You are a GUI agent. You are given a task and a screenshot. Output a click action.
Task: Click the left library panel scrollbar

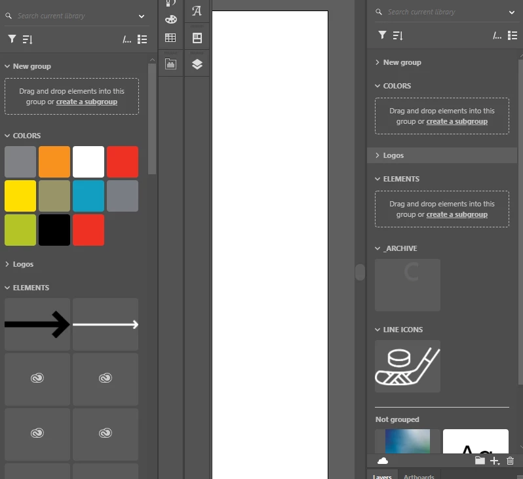click(152, 119)
